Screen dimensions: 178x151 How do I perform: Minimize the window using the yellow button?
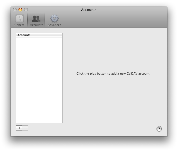(x=20, y=10)
